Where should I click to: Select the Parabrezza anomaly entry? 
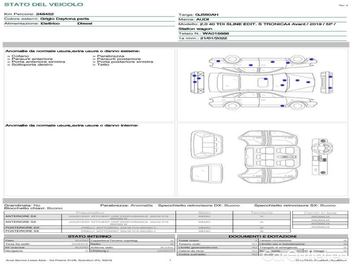coord(110,56)
